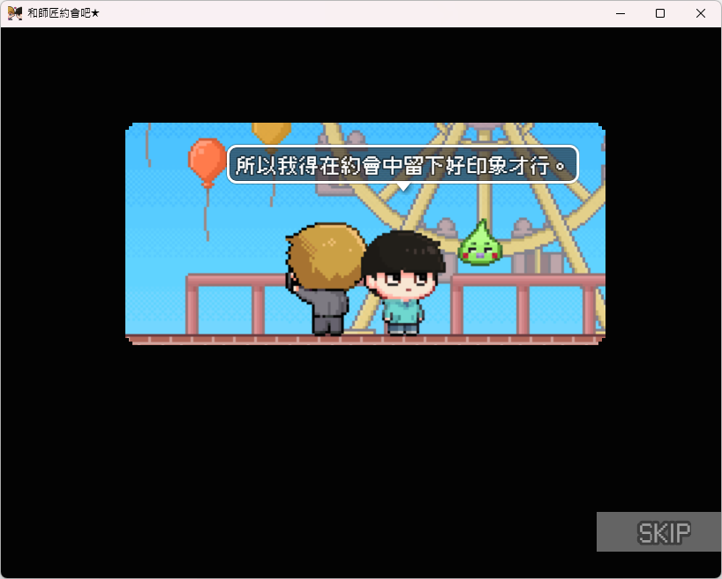Click the red balloon
Viewport: 722px width, 579px height.
(x=207, y=162)
